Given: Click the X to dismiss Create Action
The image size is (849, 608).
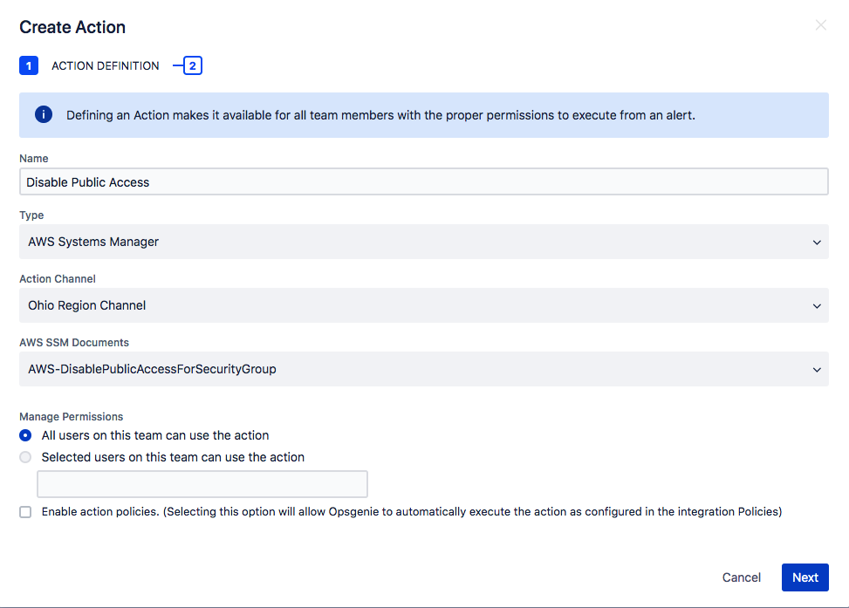Looking at the screenshot, I should point(820,24).
